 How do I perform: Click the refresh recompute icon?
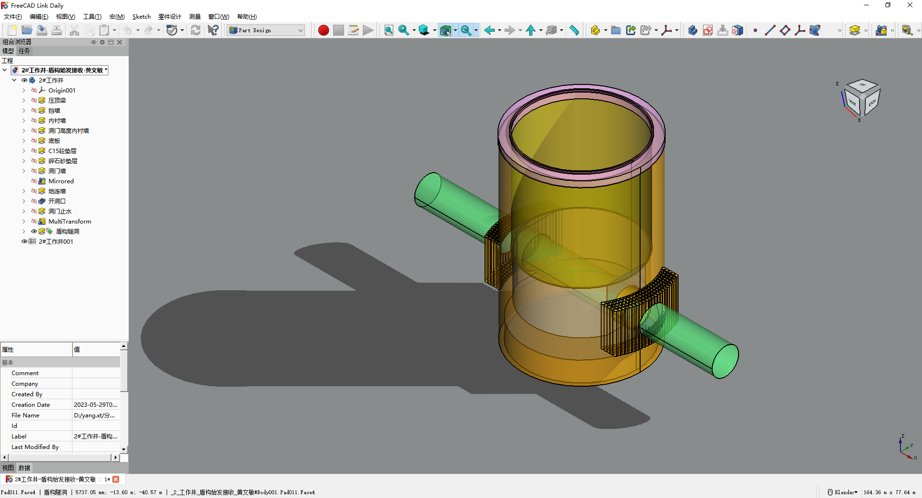(x=195, y=30)
